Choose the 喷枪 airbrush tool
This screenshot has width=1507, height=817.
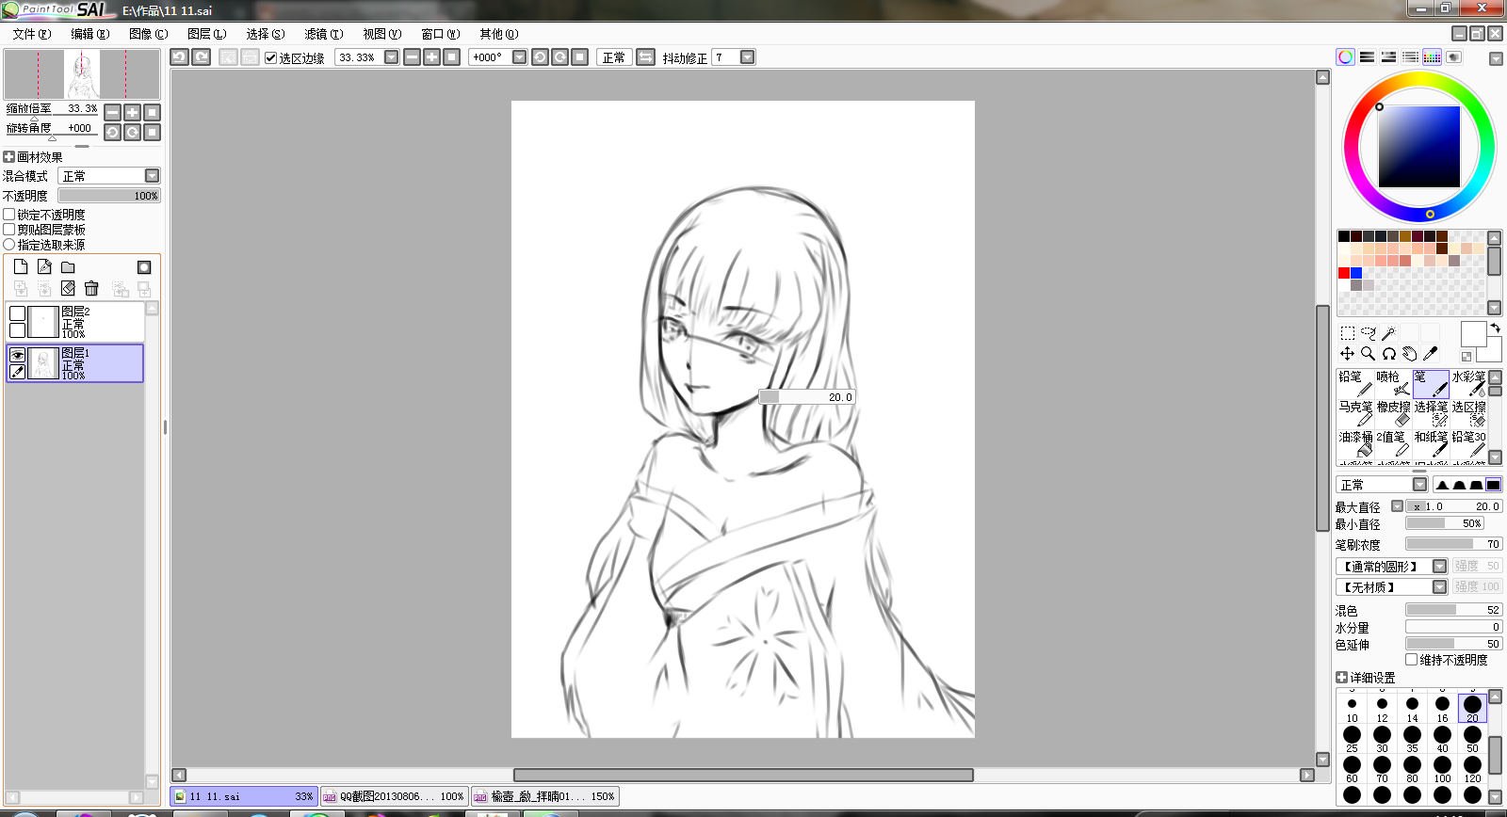pos(1393,383)
